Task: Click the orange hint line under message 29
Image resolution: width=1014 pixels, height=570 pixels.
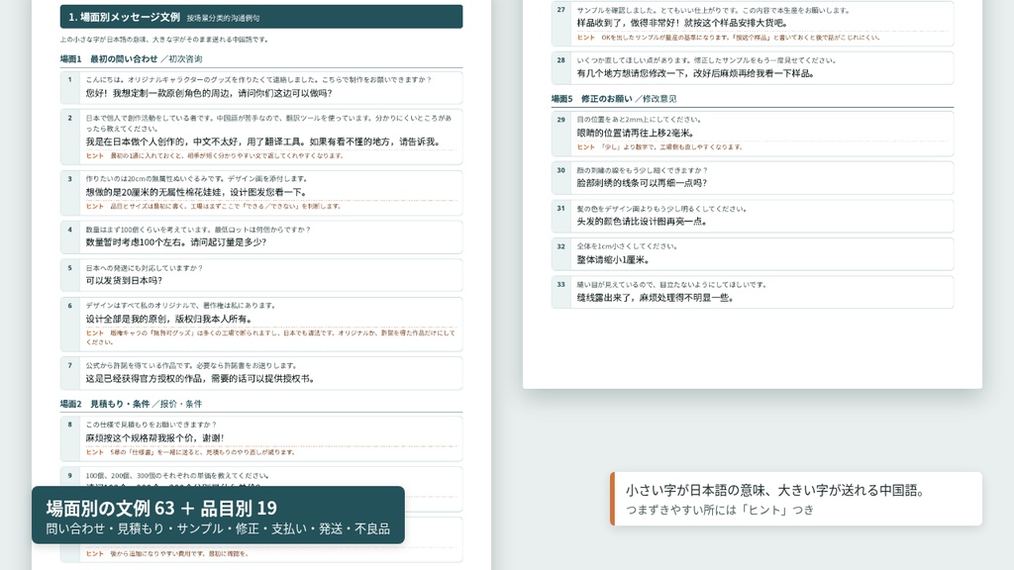Action: 659,147
